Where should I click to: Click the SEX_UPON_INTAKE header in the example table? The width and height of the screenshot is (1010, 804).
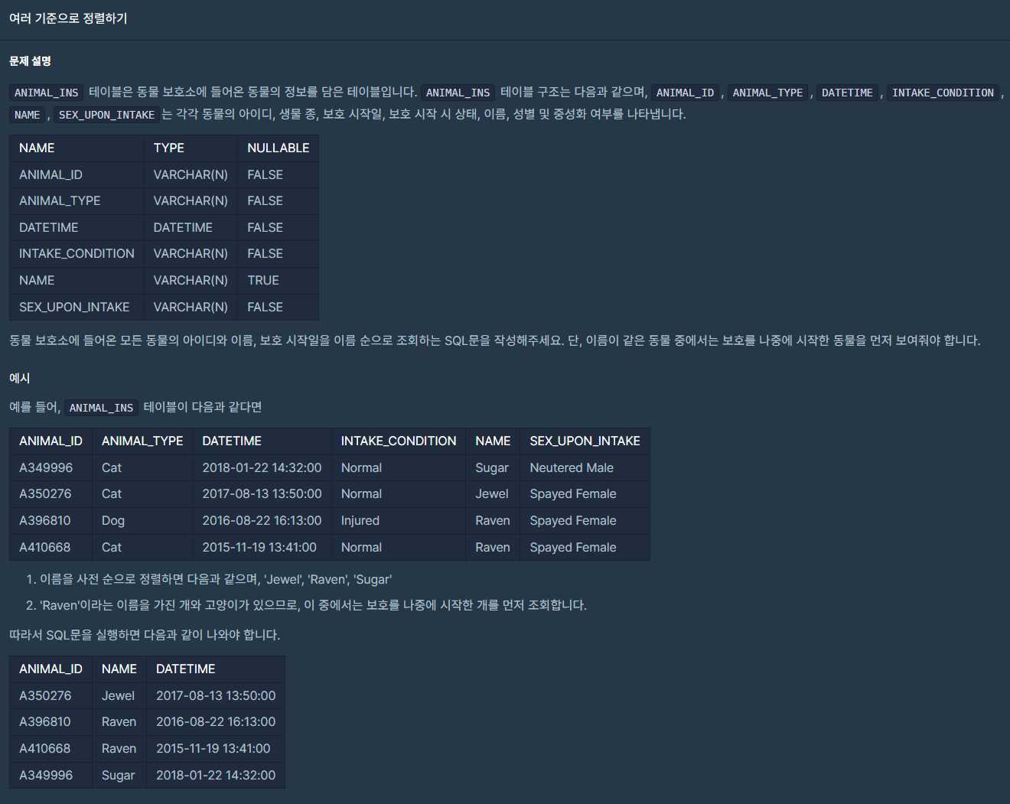coord(585,441)
